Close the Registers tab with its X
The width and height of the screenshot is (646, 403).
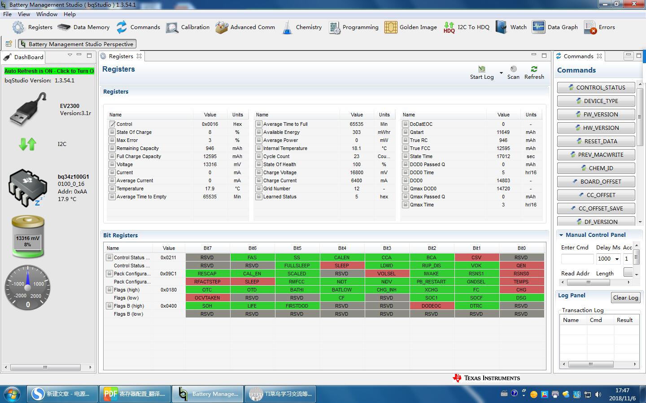tap(139, 56)
